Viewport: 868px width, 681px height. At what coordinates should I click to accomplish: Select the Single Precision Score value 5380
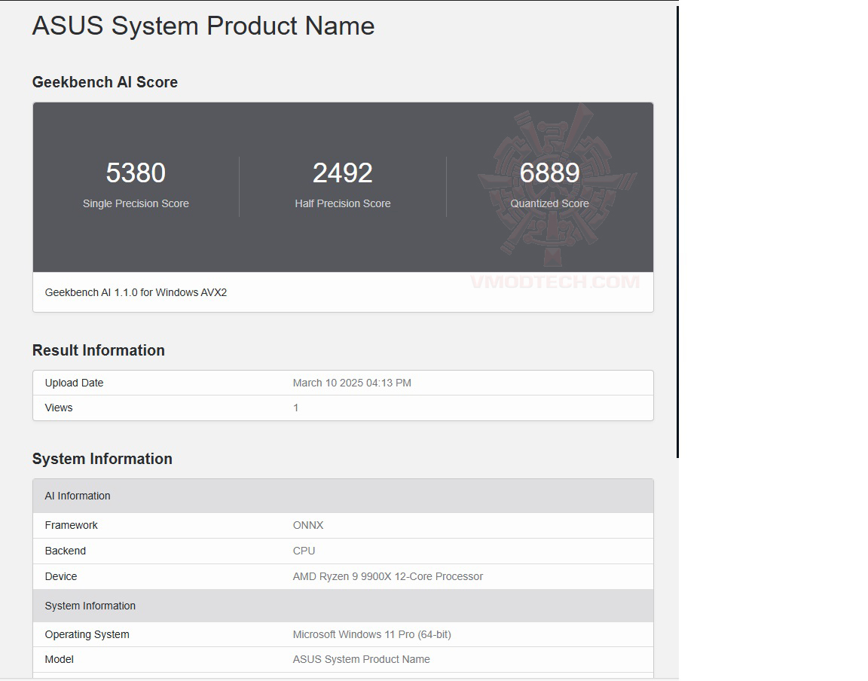pyautogui.click(x=136, y=173)
